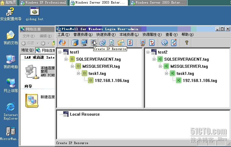Click forward arrow button in 网络连接 window
Viewport: 231px width, 147px height.
tap(43, 43)
